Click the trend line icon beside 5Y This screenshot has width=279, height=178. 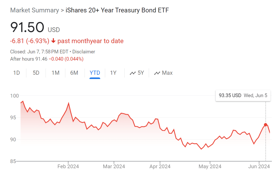point(133,73)
